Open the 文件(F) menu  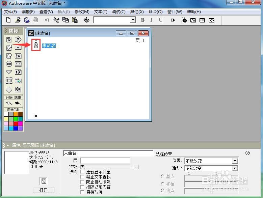pyautogui.click(x=10, y=12)
